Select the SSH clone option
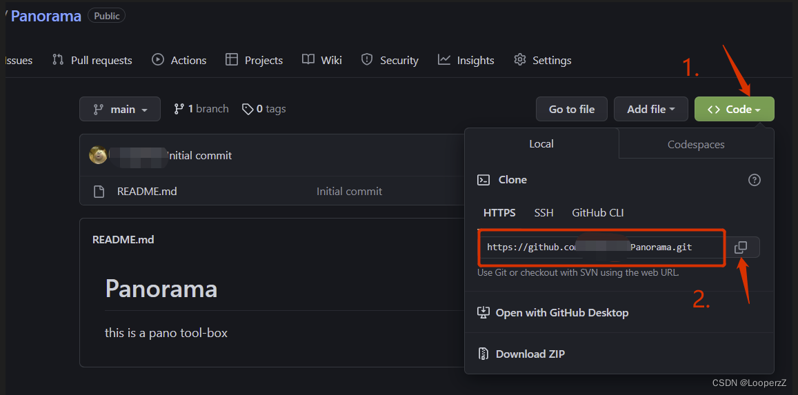 tap(543, 212)
